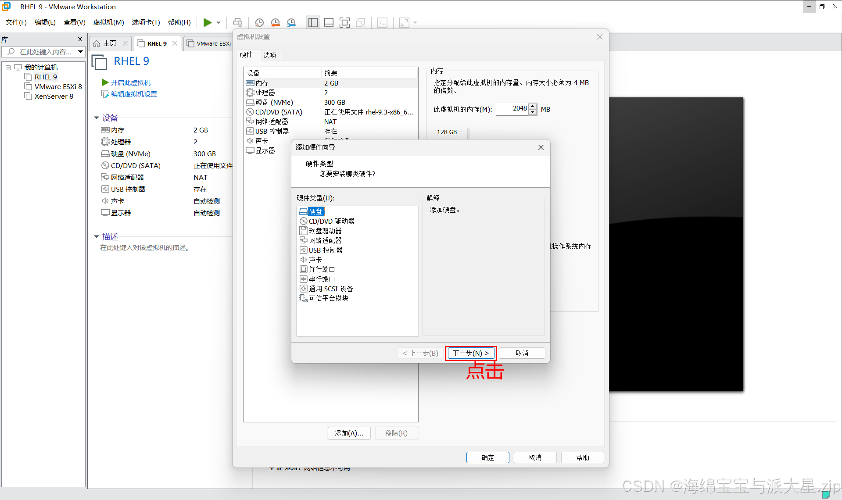842x500 pixels.
Task: Open the 选项卡(T) menu
Action: pyautogui.click(x=146, y=22)
